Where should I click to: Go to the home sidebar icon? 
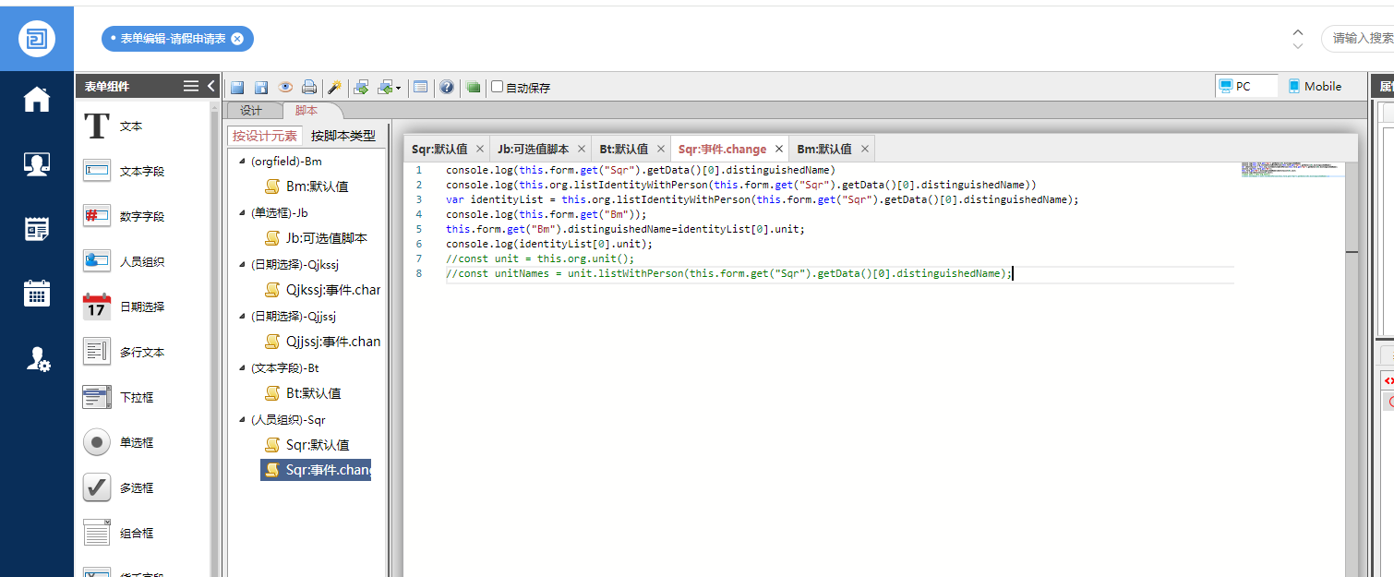pyautogui.click(x=37, y=99)
